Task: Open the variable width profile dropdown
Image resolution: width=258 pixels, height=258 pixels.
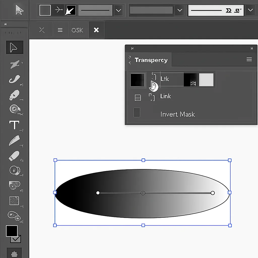Action: [180, 10]
